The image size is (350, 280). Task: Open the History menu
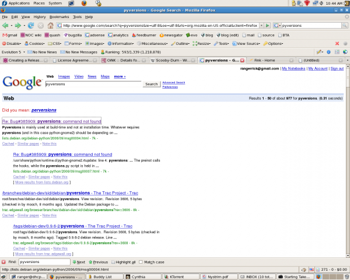[40, 17]
